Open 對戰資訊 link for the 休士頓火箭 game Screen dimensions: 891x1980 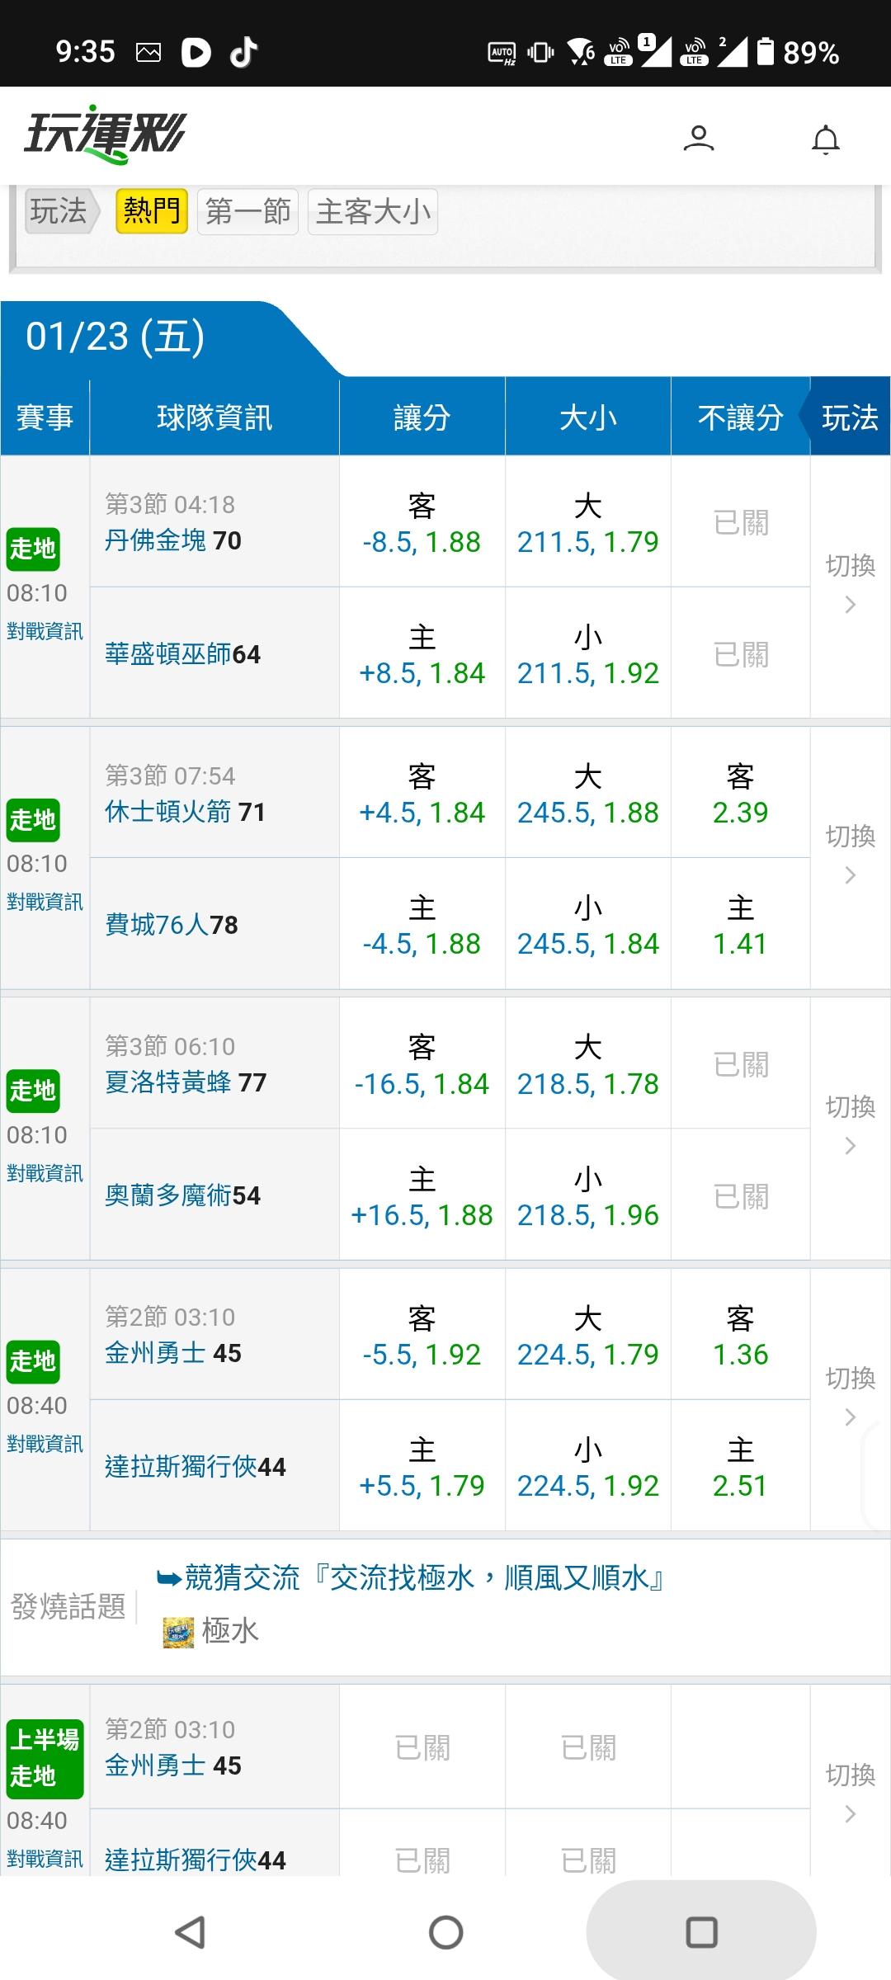click(45, 902)
